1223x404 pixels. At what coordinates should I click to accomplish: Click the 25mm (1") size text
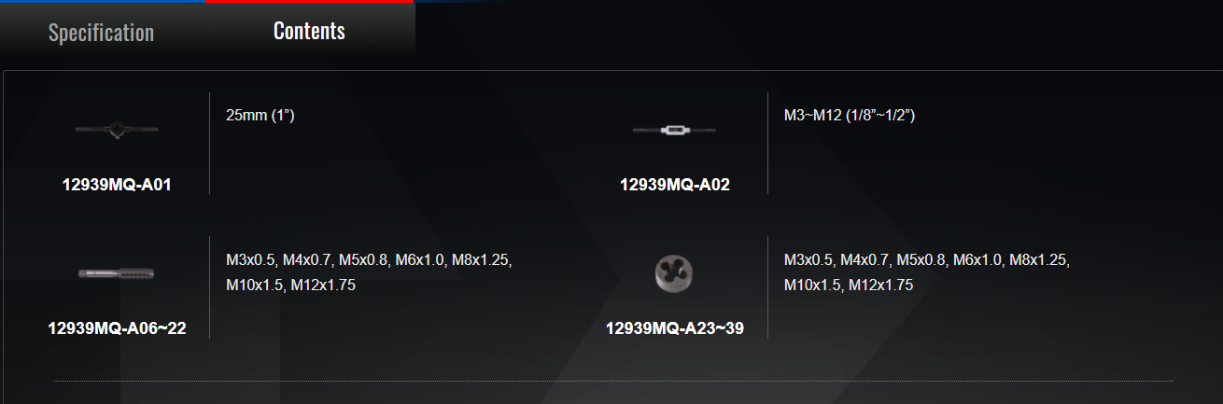(260, 116)
